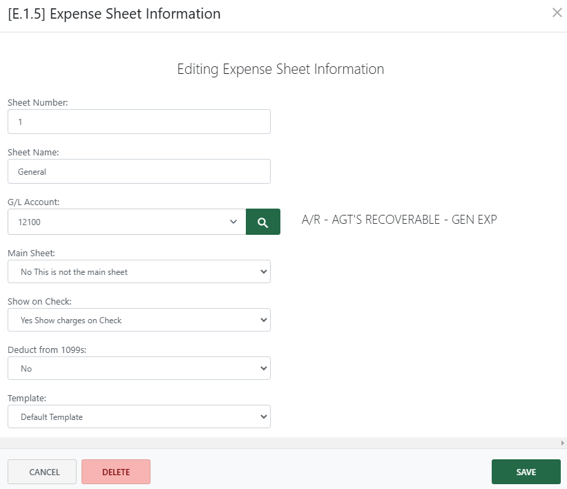
Task: Click the [E.1.5] Expense Sheet Information title
Action: (114, 14)
